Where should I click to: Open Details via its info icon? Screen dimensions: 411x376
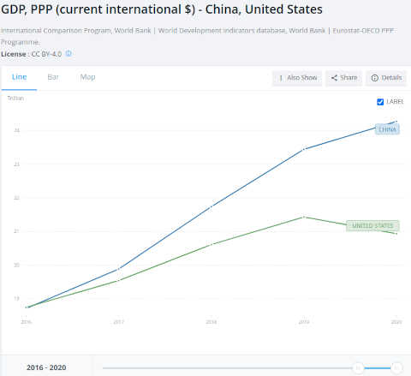point(374,78)
